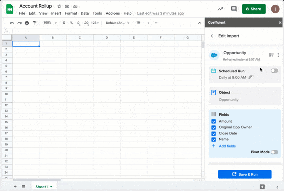Open the Format menu
Screen dimensions: 284x191
(71, 13)
